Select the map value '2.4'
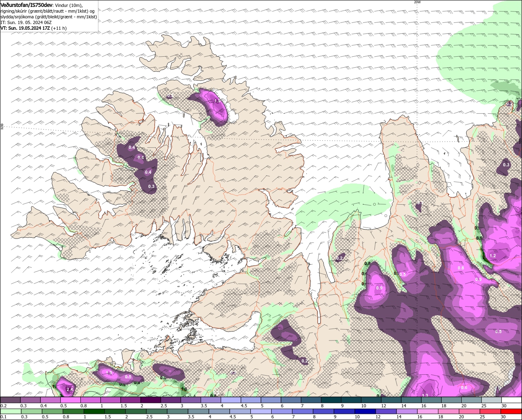Viewport: 522px width, 420px height. coord(70,389)
